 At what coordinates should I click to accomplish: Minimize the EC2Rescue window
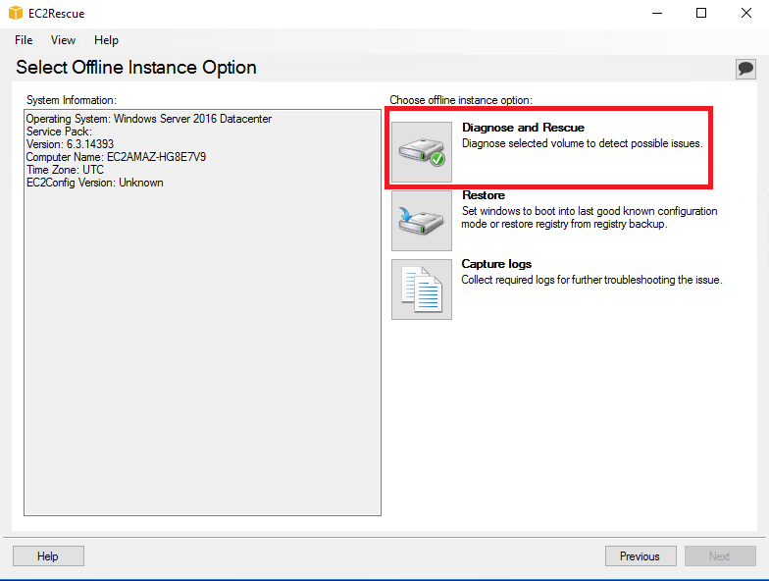657,14
